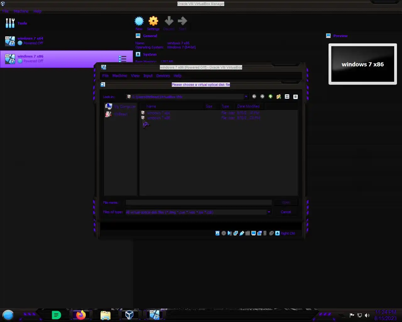Click the network status bar indicator
The image size is (402, 322).
236,233
